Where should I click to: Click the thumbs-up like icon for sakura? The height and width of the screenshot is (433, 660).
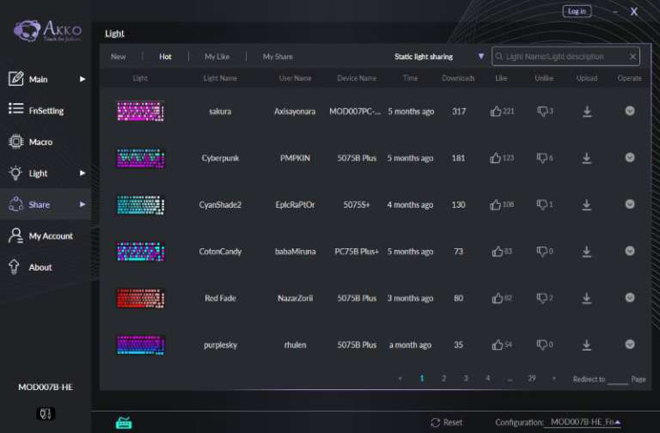coord(495,112)
